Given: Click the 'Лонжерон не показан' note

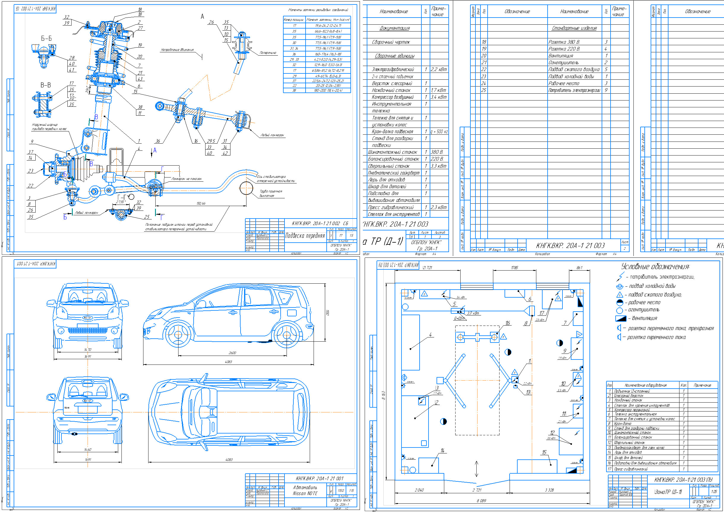Looking at the screenshot, I should pyautogui.click(x=186, y=179).
